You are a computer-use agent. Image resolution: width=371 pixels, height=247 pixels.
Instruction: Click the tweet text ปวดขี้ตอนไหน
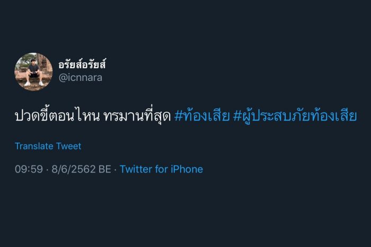coord(57,116)
